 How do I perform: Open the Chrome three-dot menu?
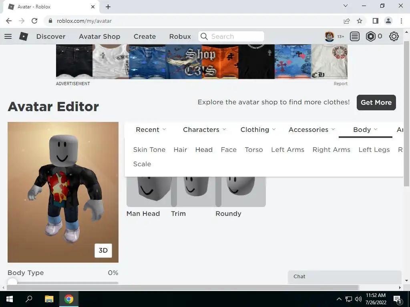point(401,21)
